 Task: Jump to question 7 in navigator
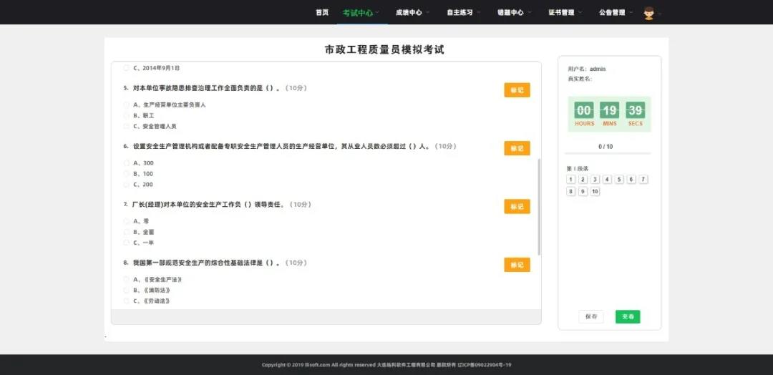(643, 180)
